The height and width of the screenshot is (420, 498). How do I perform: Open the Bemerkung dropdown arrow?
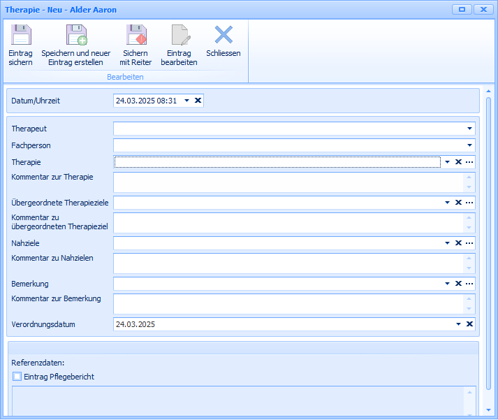pos(447,284)
